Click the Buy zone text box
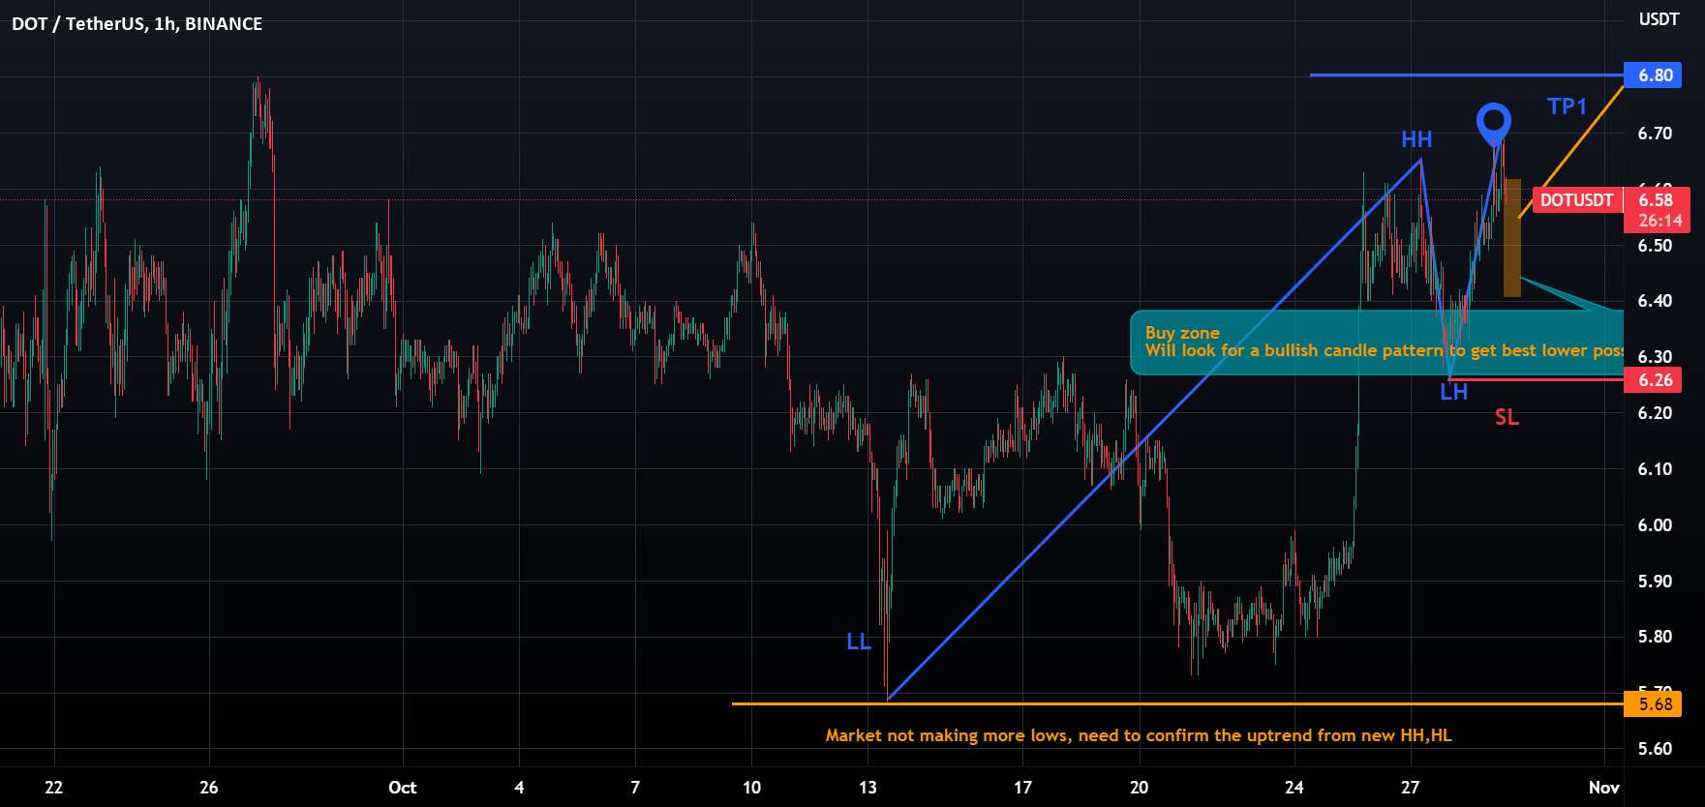The image size is (1705, 807). 1377,343
